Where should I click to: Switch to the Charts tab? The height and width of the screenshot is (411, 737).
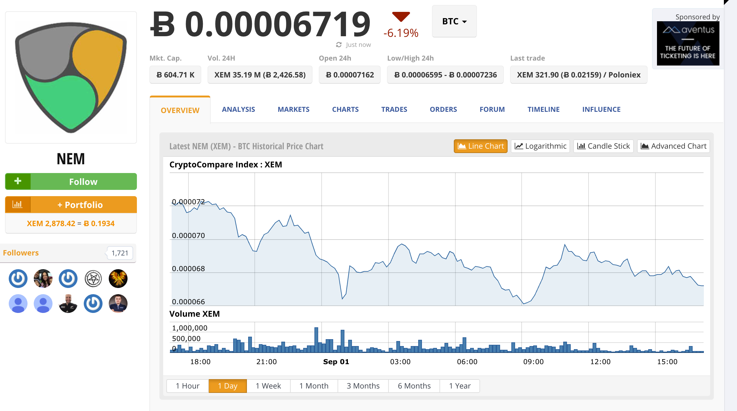(345, 109)
